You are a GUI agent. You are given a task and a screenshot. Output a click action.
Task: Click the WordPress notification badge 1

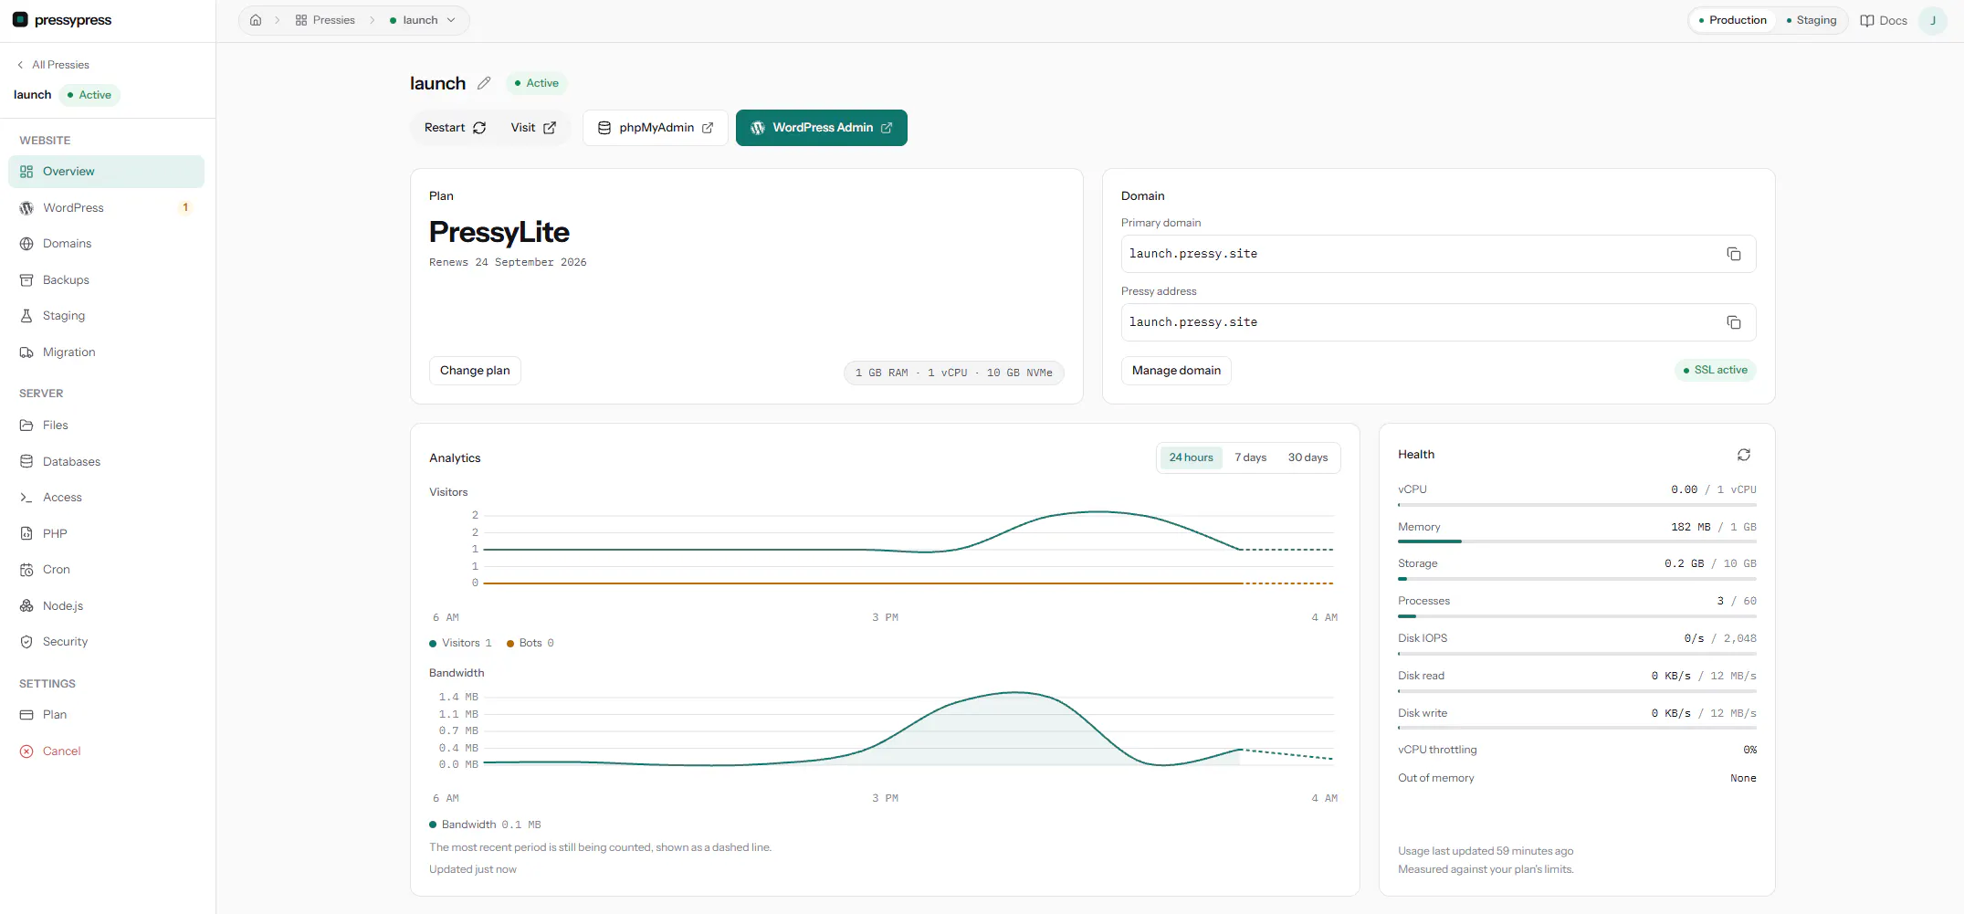[x=185, y=207]
